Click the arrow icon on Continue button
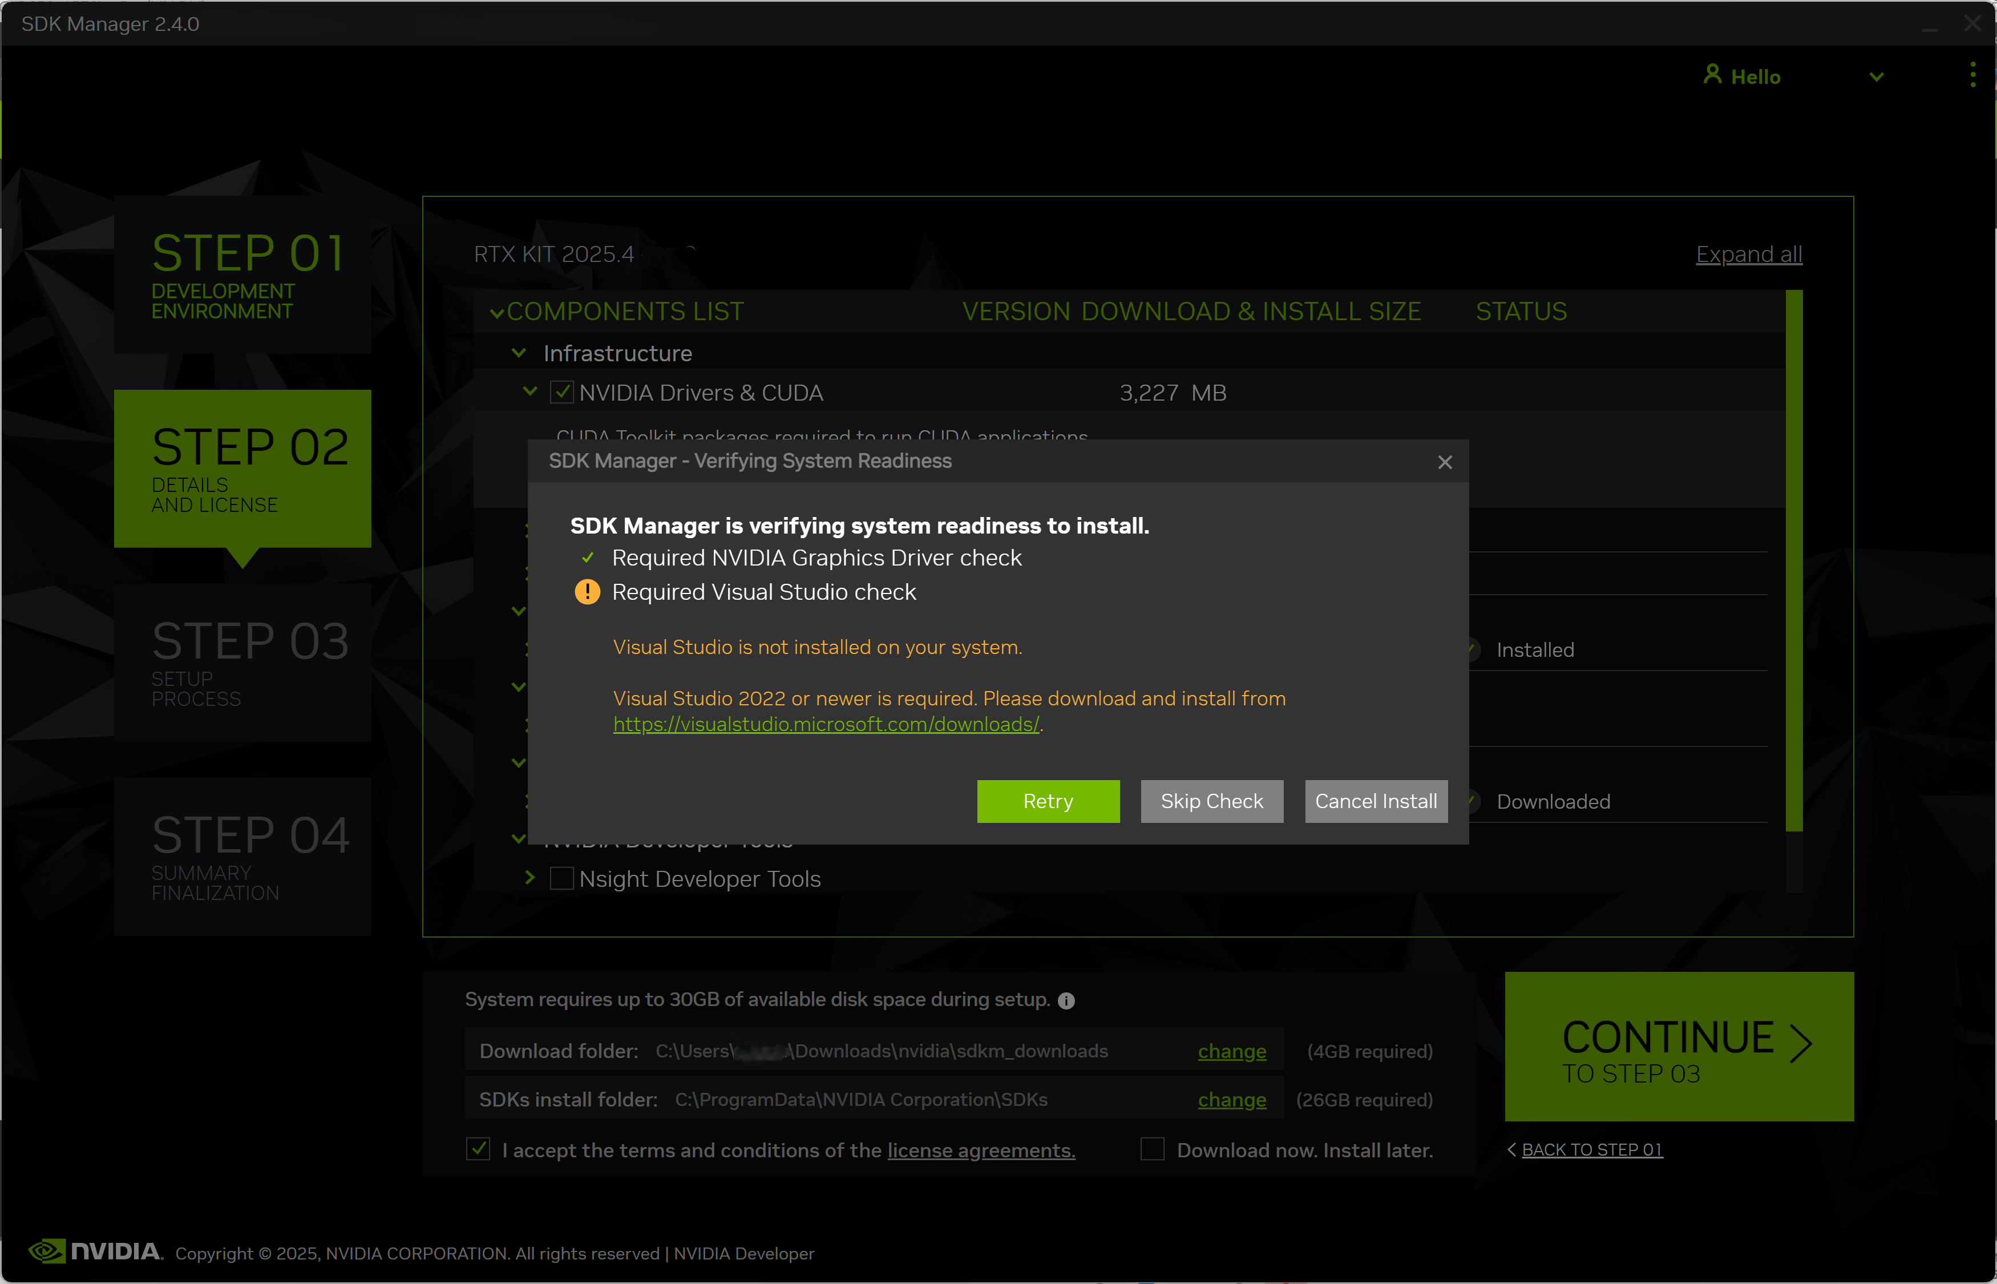Screen dimensions: 1997x1284 click(1800, 1044)
